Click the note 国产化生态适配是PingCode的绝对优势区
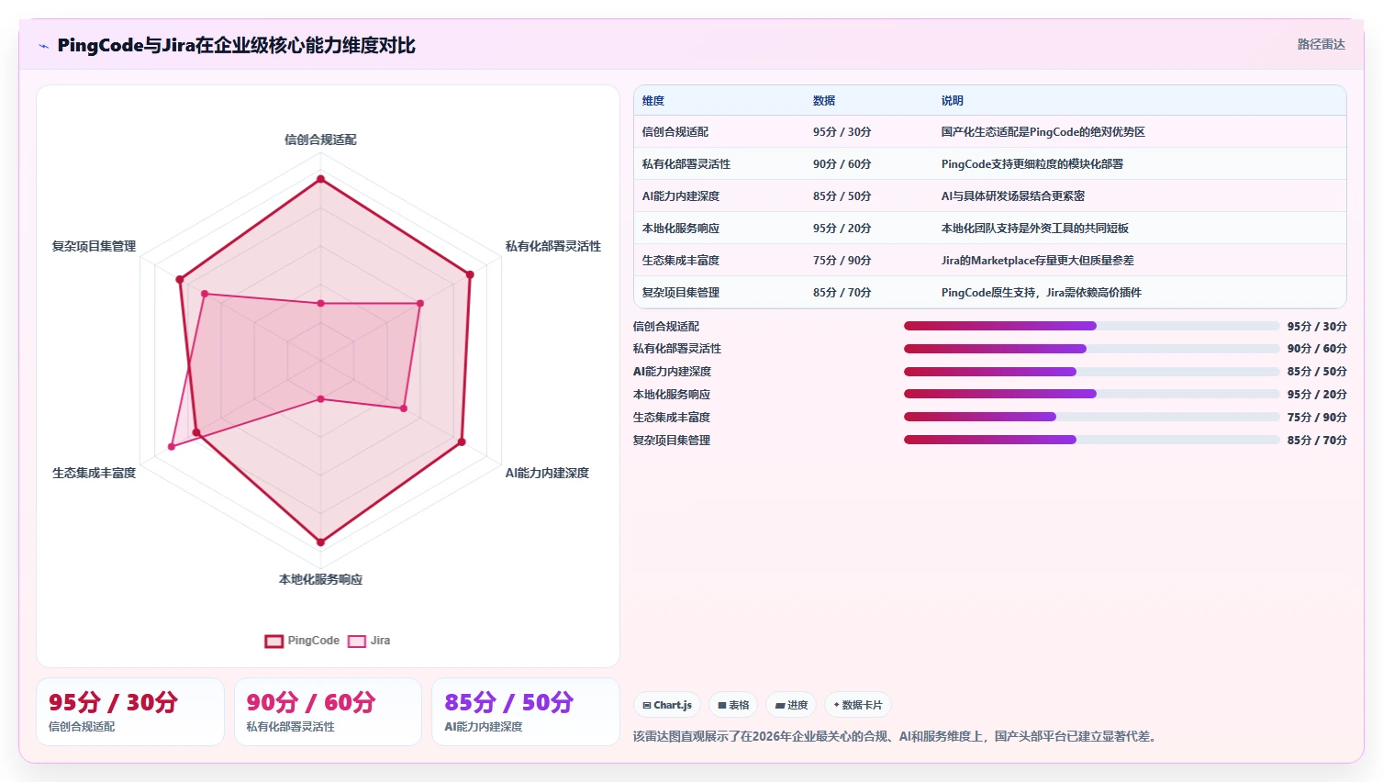The height and width of the screenshot is (782, 1383). point(1043,132)
